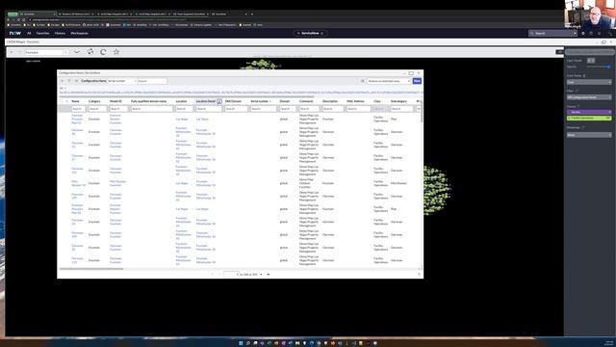The height and width of the screenshot is (347, 616).
Task: Open the Workspaces menu
Action: tap(79, 34)
